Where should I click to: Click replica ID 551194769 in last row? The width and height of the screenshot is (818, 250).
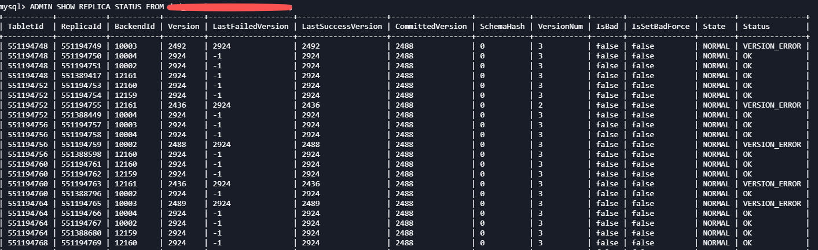click(81, 242)
